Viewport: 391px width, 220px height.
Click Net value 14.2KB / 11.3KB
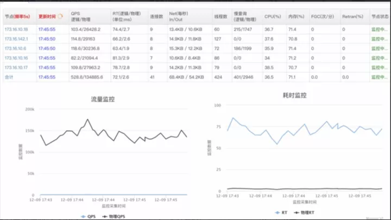pos(185,67)
